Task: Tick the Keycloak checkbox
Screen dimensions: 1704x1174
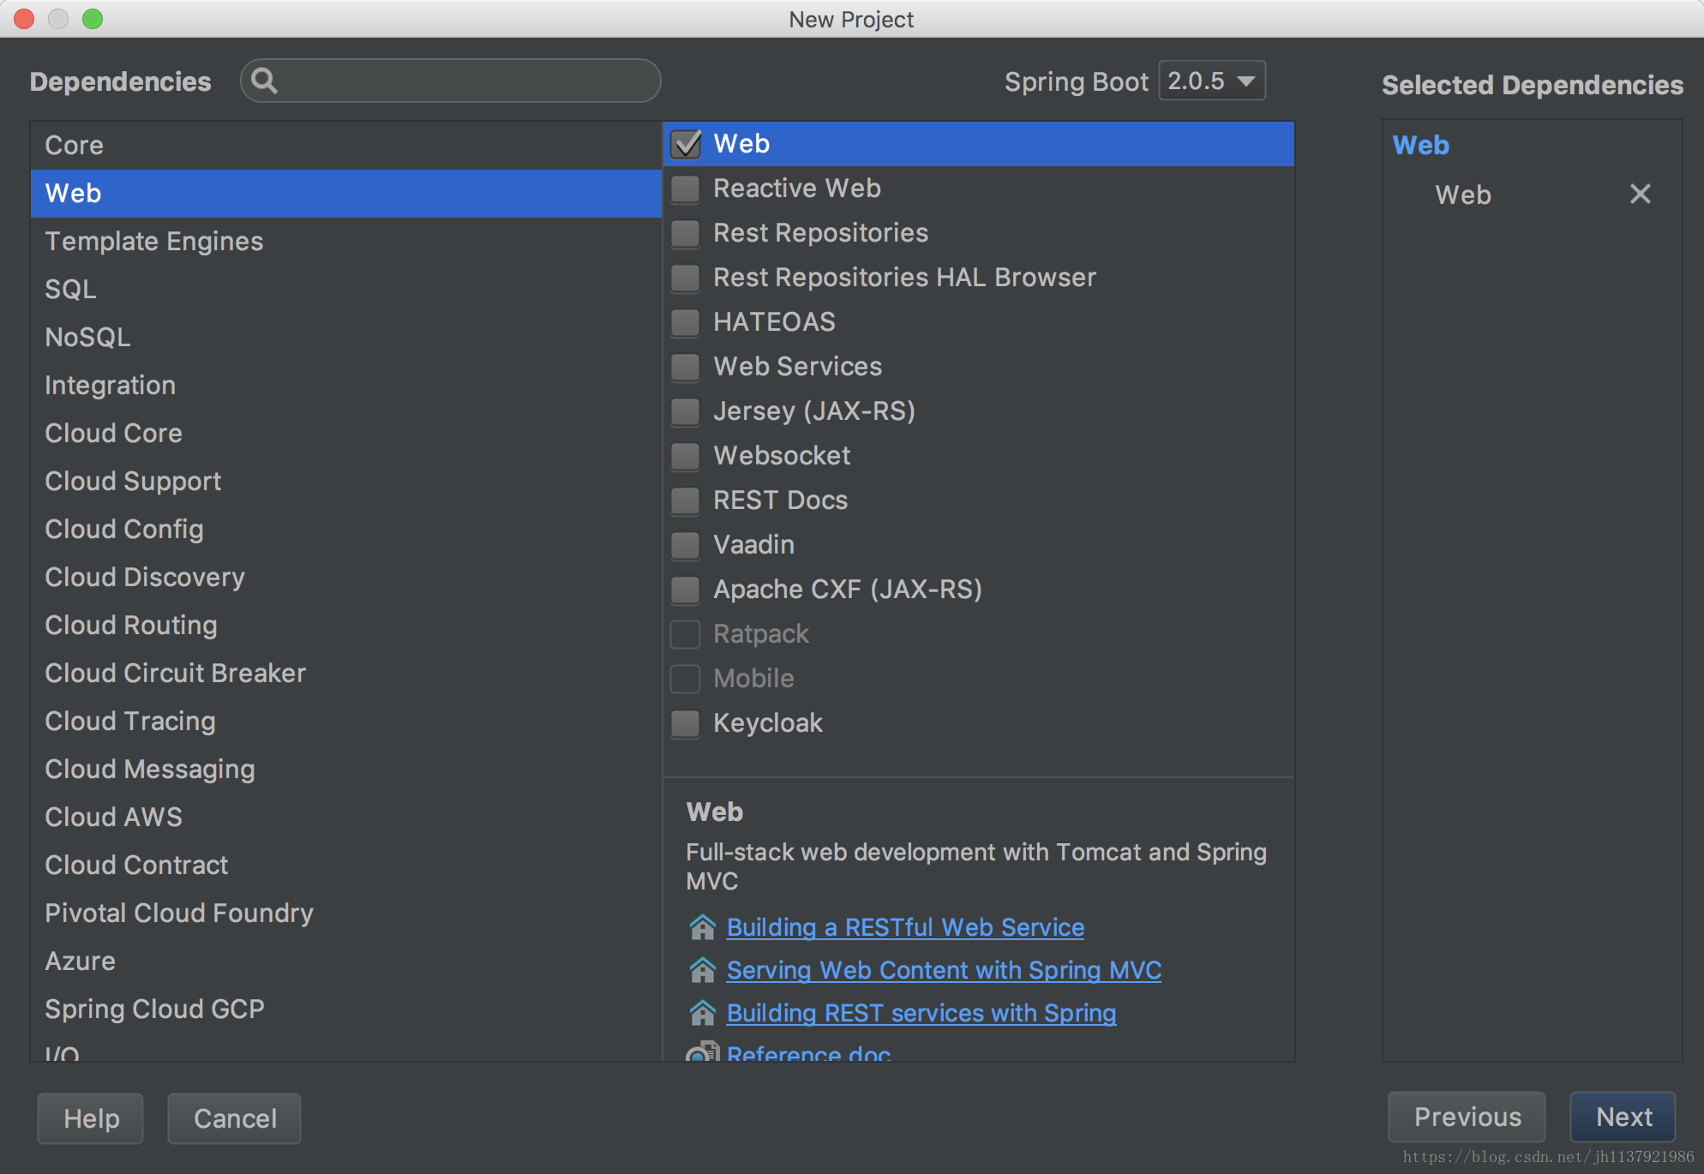Action: click(x=686, y=723)
